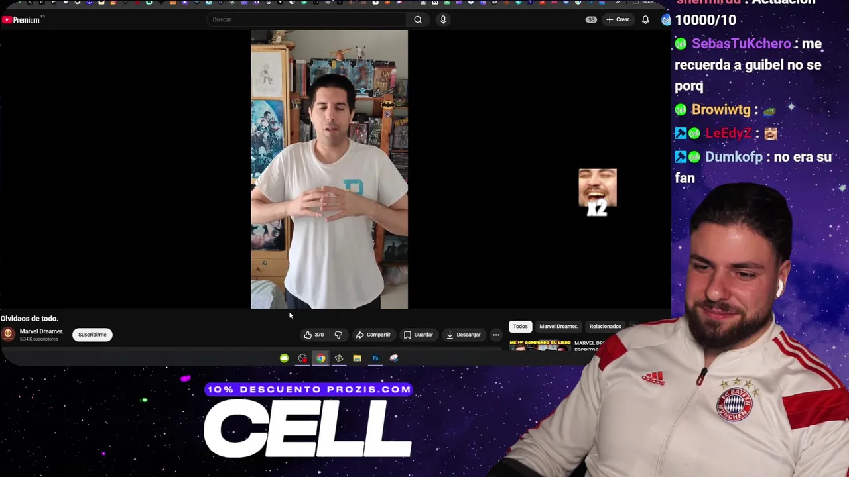Click the green round icon in the taskbar
This screenshot has height=477, width=849.
click(x=284, y=358)
